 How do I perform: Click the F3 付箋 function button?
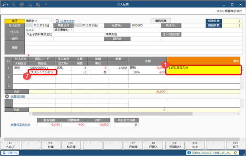51,145
